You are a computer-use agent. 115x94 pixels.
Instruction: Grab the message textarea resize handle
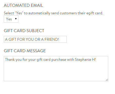[x=107, y=80]
